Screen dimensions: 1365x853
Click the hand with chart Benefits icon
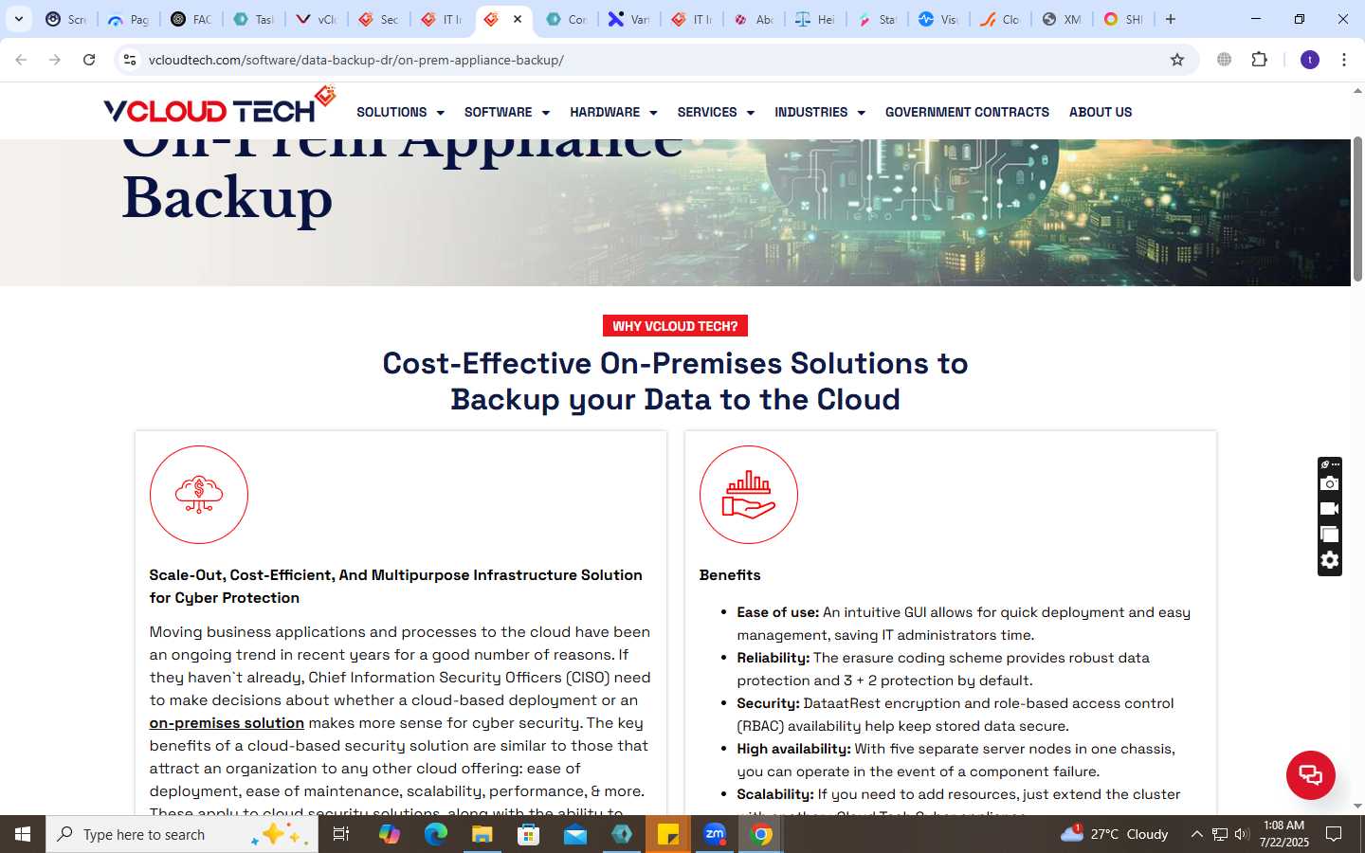[749, 495]
